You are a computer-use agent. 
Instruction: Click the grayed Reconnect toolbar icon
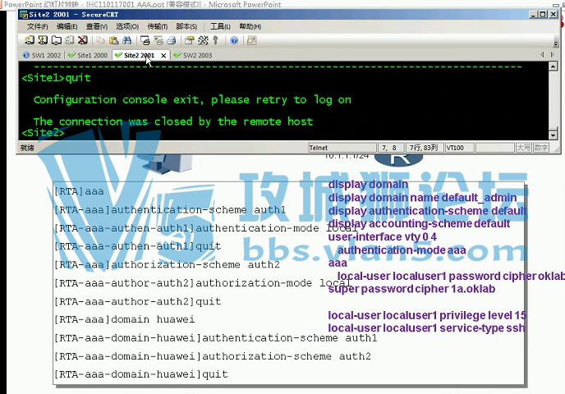pyautogui.click(x=70, y=40)
